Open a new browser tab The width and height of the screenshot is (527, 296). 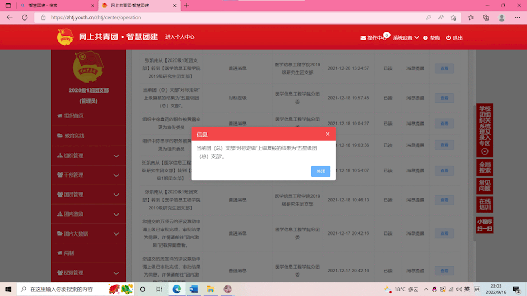click(187, 5)
